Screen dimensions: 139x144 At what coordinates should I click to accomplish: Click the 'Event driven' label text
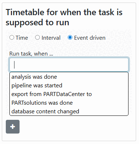pyautogui.click(x=90, y=38)
